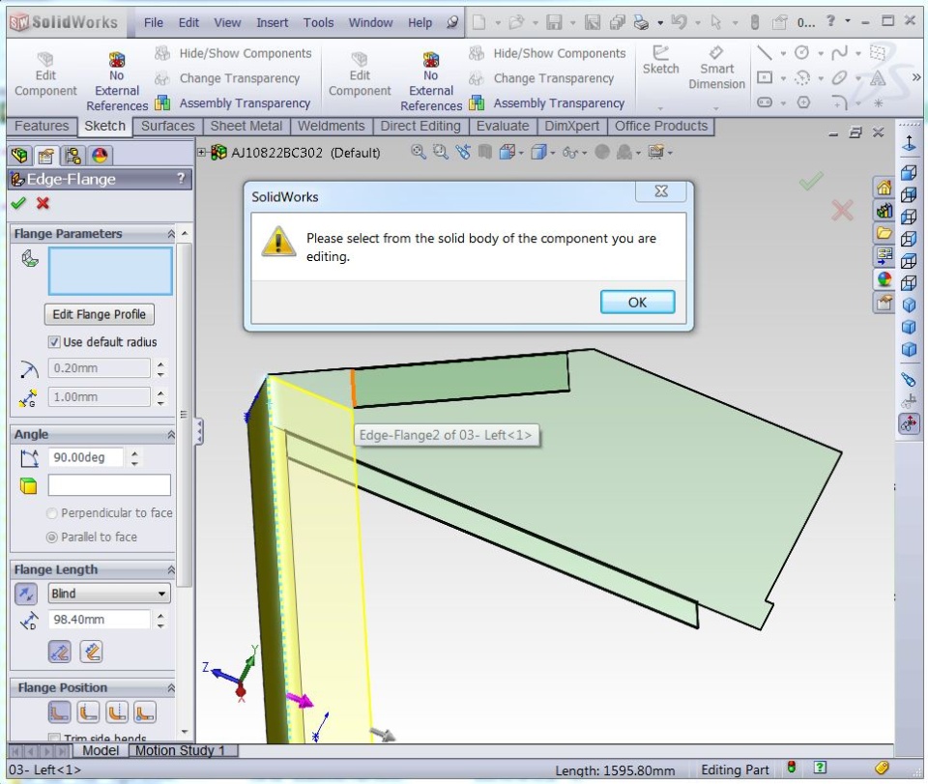Choose Inner Virtual Sharp length origin
Screen dimensions: 928x784
coord(91,652)
